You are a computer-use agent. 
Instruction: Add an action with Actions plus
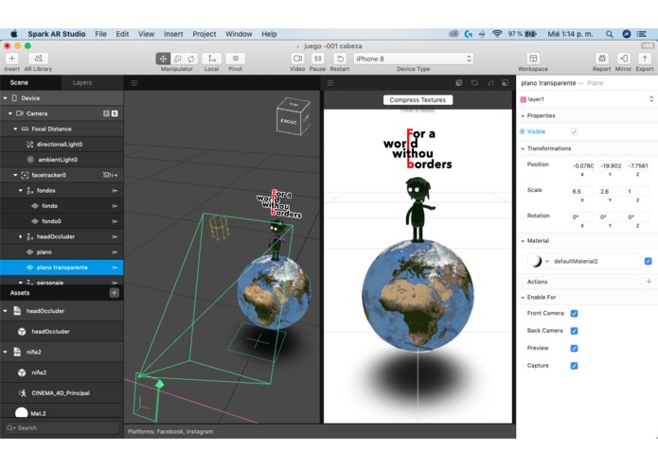[x=649, y=282]
